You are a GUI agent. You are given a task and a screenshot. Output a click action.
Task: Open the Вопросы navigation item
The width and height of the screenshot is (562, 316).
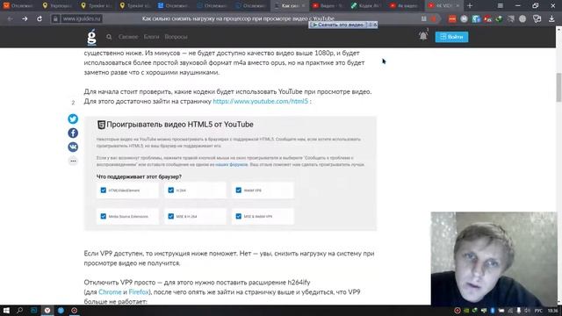pos(176,37)
